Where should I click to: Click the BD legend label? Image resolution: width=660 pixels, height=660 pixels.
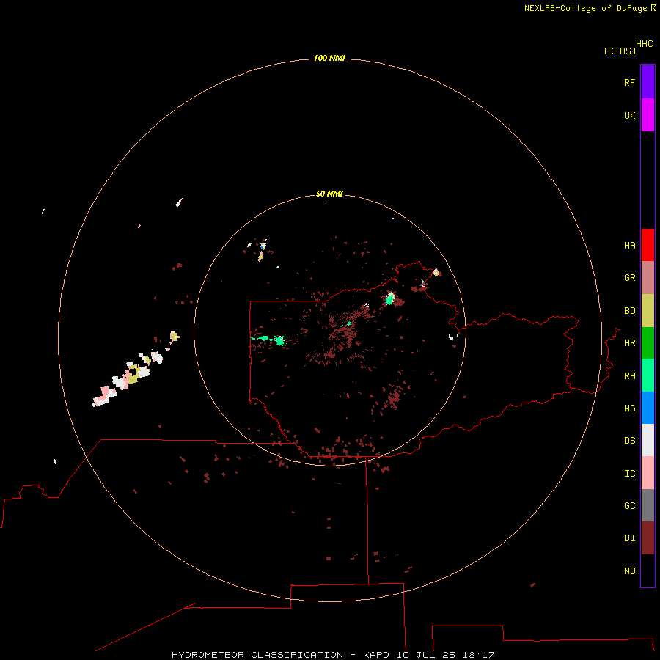(629, 311)
